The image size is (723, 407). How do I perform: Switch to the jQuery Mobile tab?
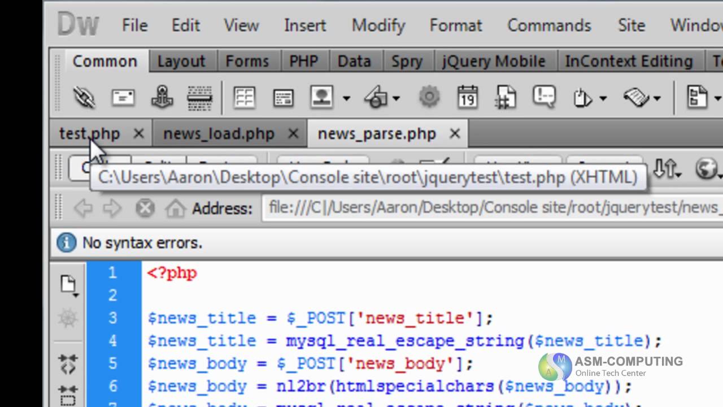pos(494,61)
